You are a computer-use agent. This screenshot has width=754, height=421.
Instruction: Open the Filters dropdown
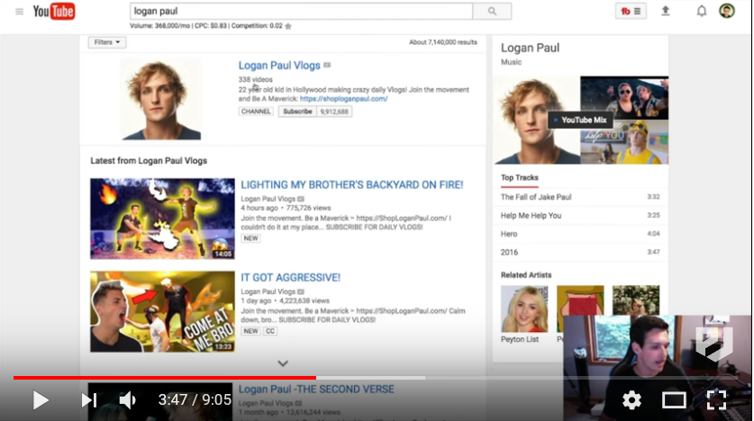tap(107, 42)
